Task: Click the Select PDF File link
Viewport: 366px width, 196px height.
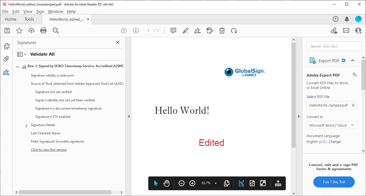Action: [x=318, y=97]
